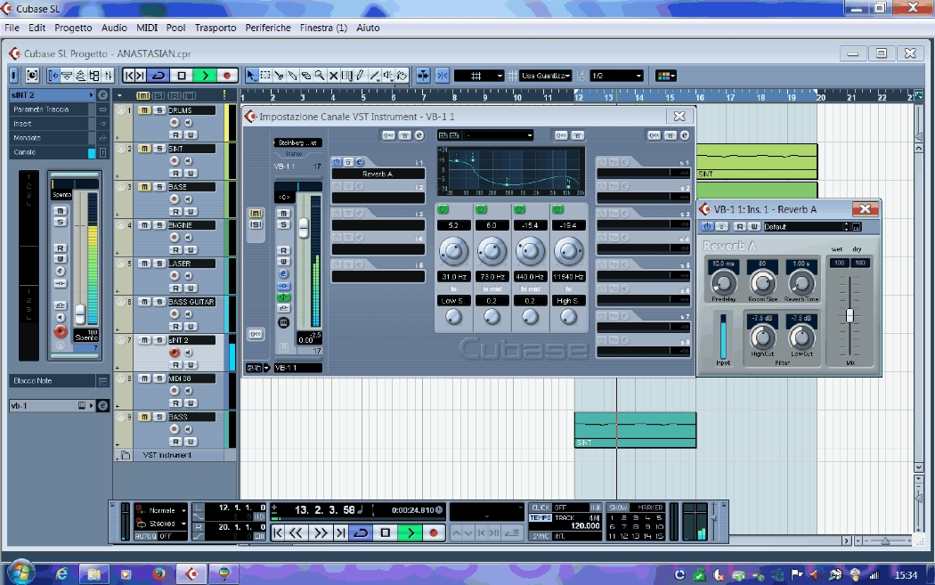Select the Draw pencil tool
Screen dimensions: 935x585
[x=360, y=76]
